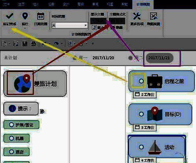Click the sailboat image on 活动 topic
This screenshot has width=196, height=163.
point(155,147)
